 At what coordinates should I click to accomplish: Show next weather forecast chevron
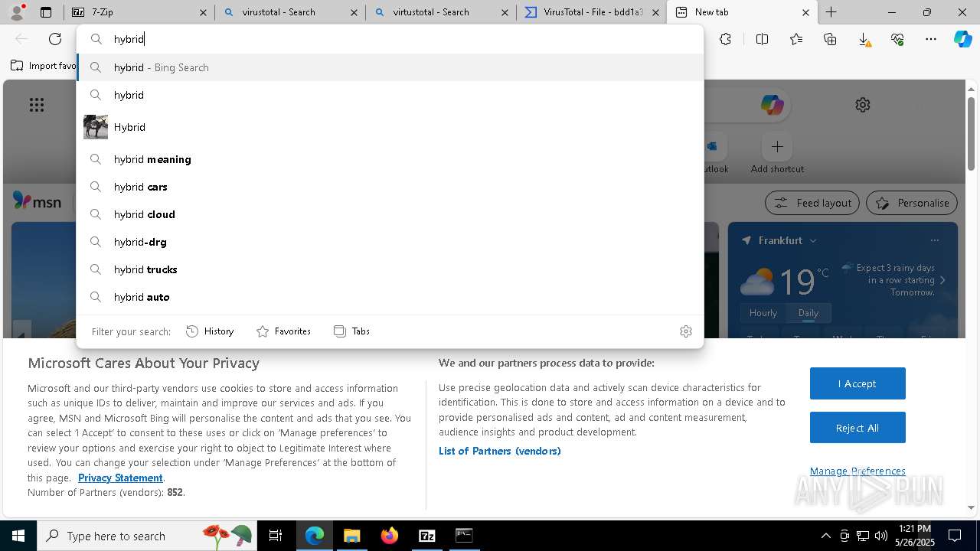(x=942, y=280)
